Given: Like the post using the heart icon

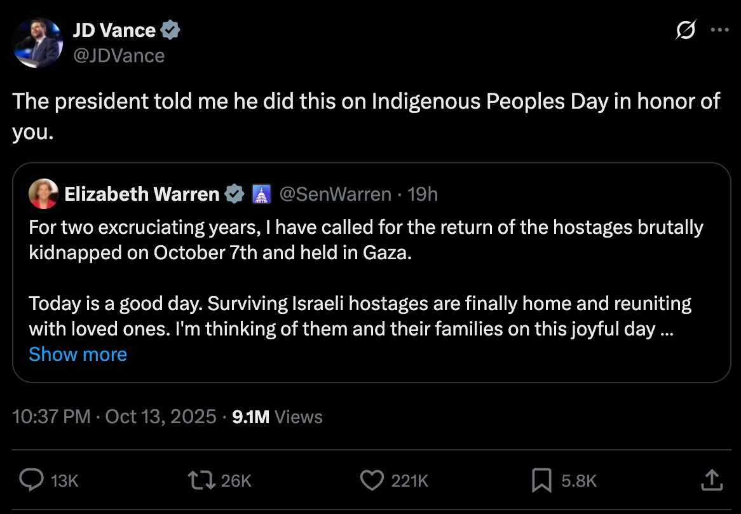Looking at the screenshot, I should 372,481.
